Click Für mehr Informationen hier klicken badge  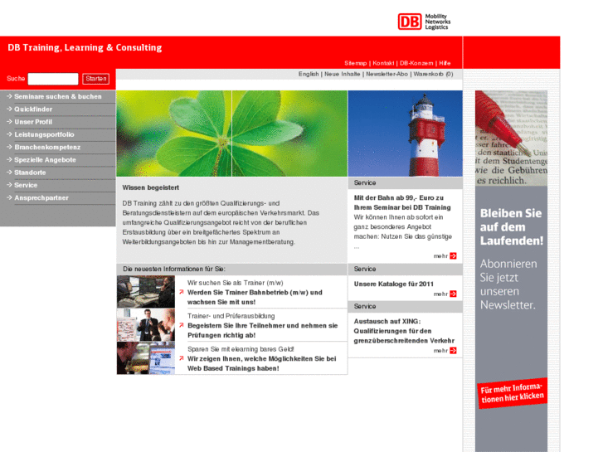[512, 393]
